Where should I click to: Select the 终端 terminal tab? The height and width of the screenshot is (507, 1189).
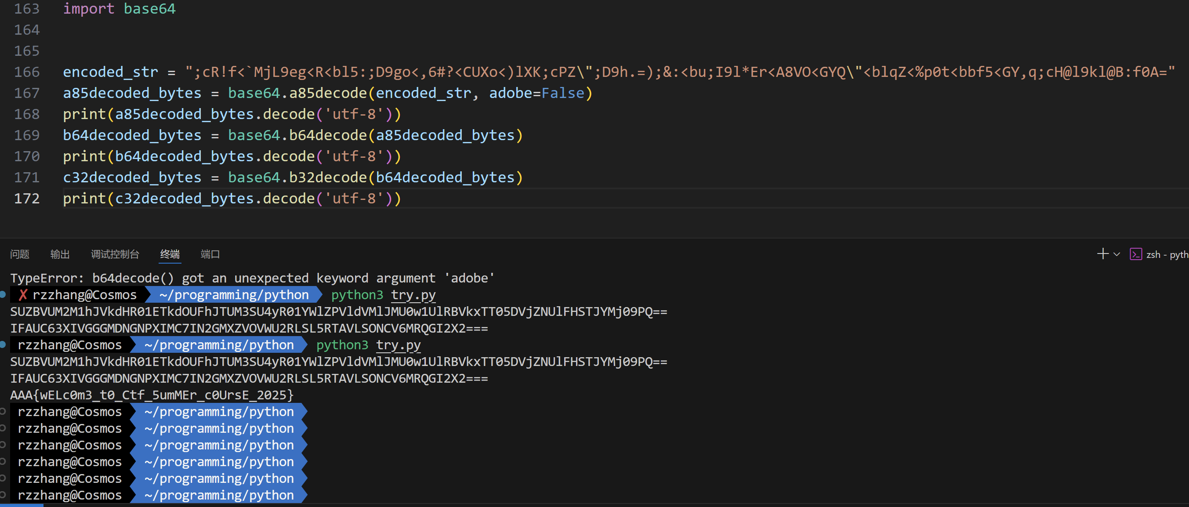(170, 254)
